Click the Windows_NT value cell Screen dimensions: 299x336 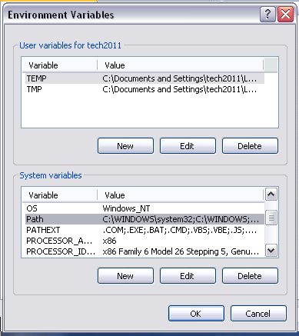tap(126, 208)
